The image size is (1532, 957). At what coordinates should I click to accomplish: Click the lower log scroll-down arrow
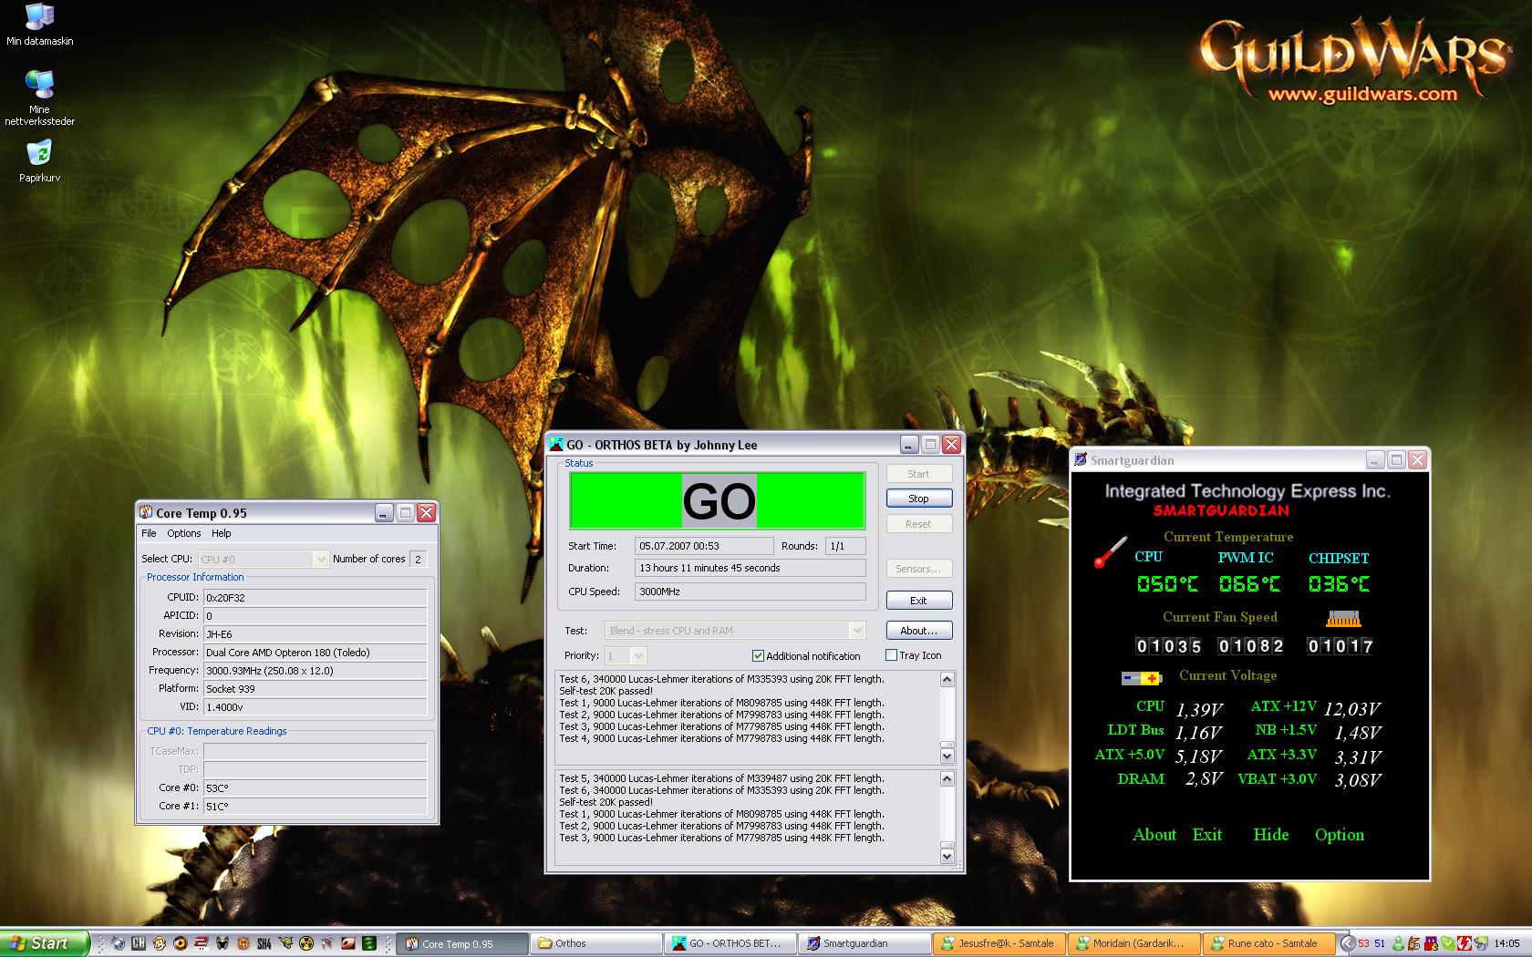[947, 856]
